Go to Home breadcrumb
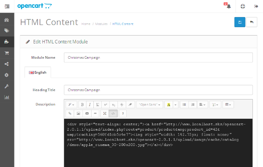 (x=86, y=24)
